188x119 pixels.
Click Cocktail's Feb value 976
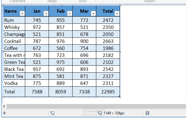pyautogui.click(x=60, y=41)
